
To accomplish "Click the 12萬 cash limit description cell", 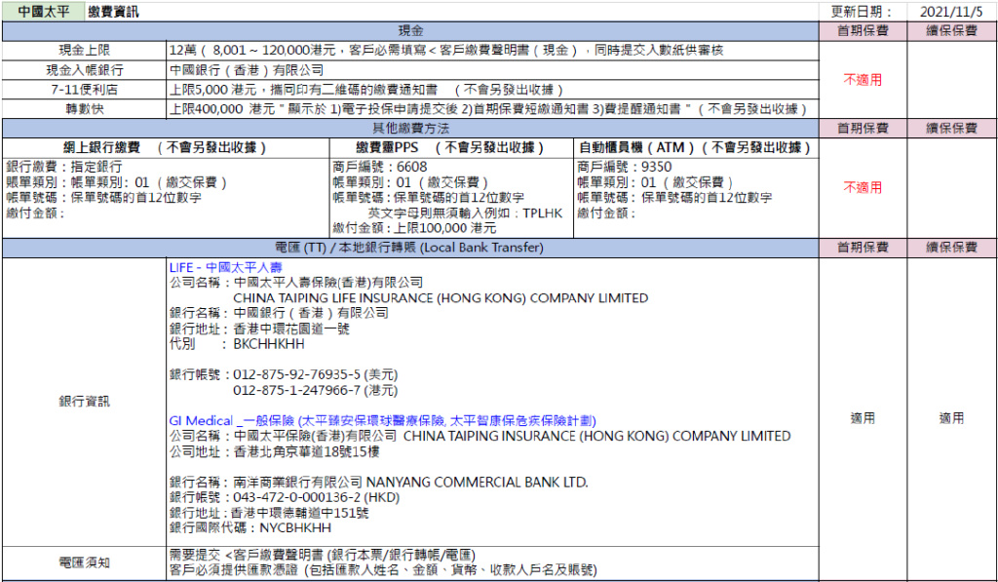I will (x=492, y=51).
